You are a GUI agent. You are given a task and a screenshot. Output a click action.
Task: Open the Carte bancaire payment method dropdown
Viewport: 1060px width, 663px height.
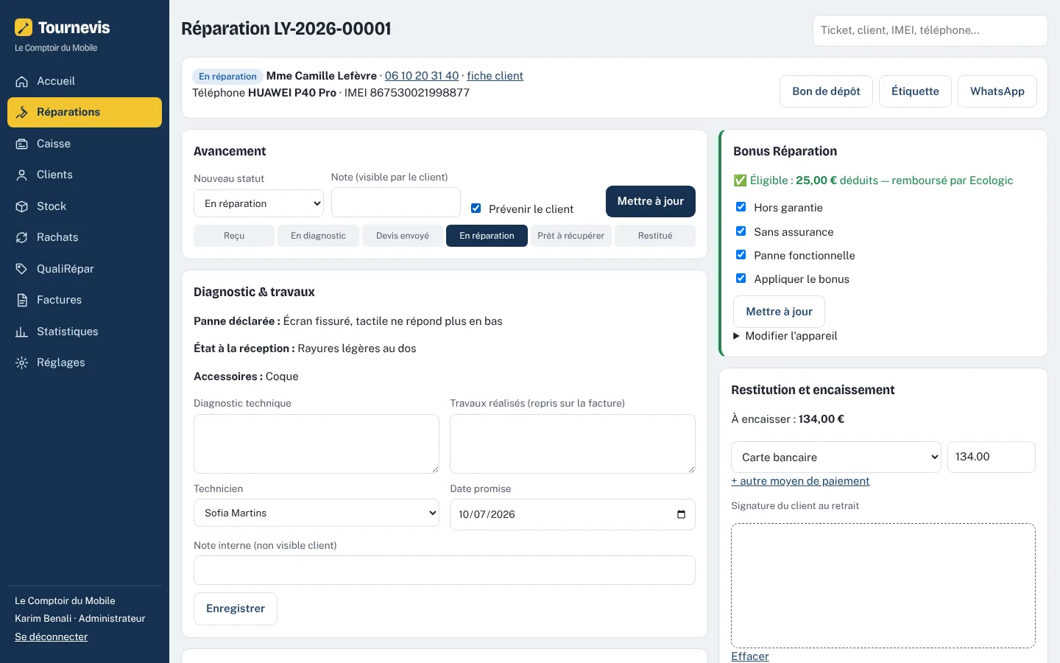[x=836, y=457]
